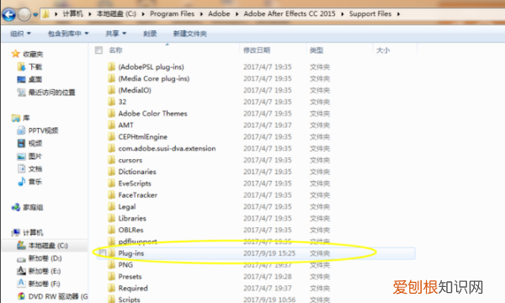Select 家庭组 icon in sidebar
Image resolution: width=505 pixels, height=303 pixels.
[16, 207]
